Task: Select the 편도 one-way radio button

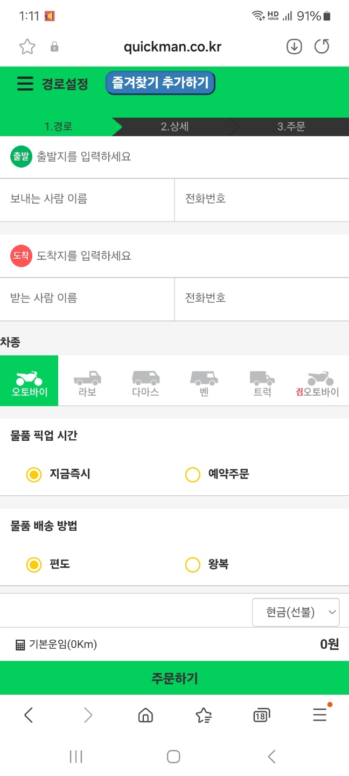Action: tap(34, 565)
